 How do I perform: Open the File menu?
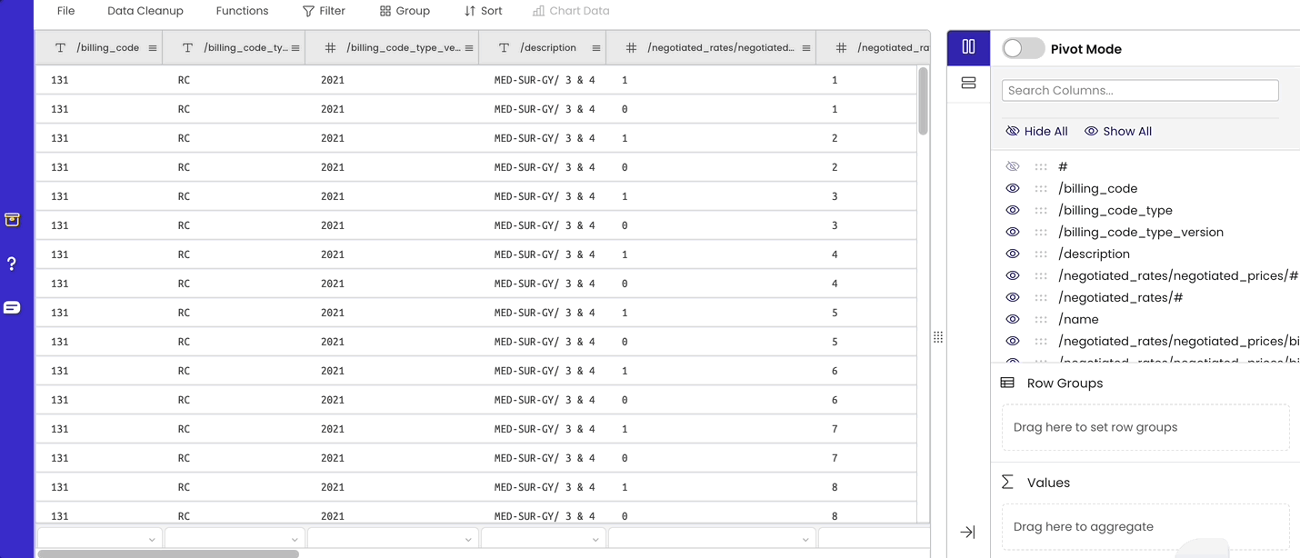pos(65,10)
